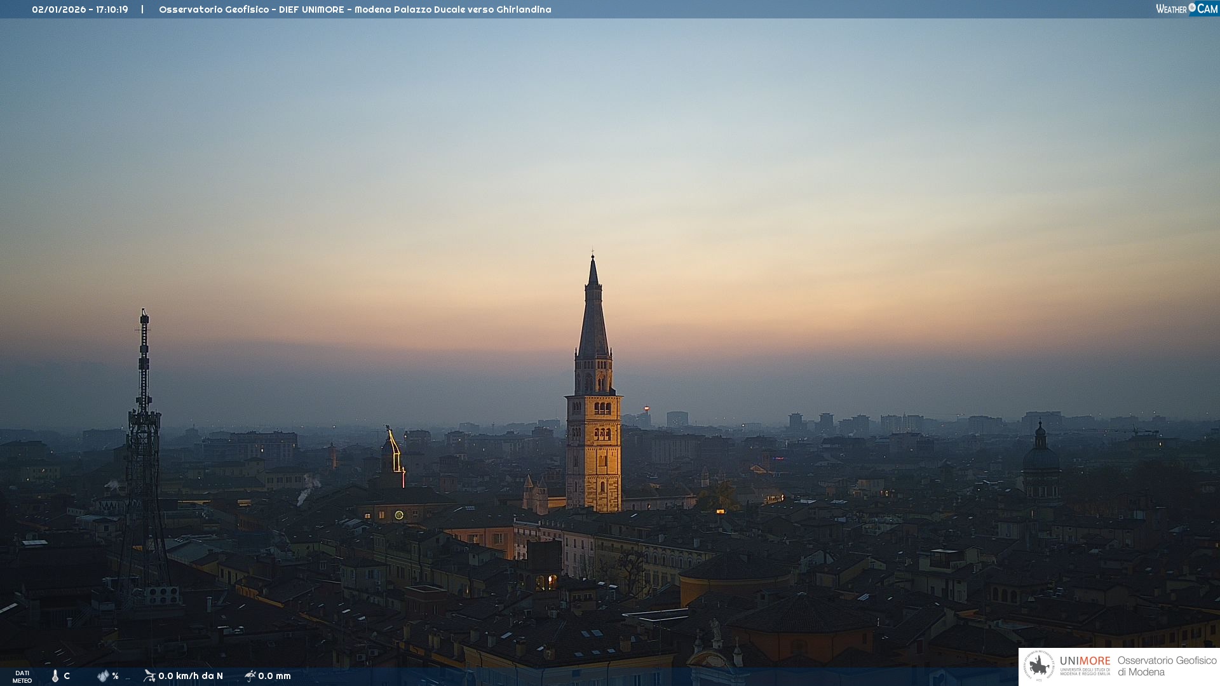The image size is (1220, 686).
Task: Click the WeatherCam camera lens icon
Action: [1192, 8]
